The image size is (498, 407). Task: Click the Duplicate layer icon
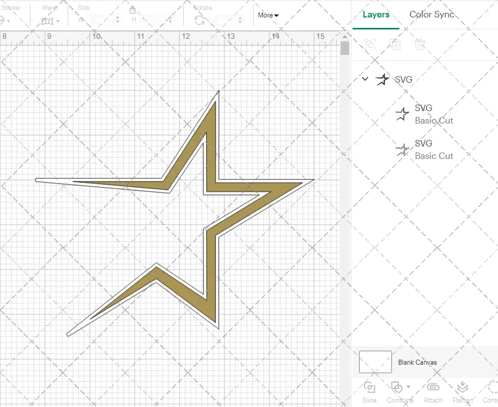pyautogui.click(x=395, y=44)
